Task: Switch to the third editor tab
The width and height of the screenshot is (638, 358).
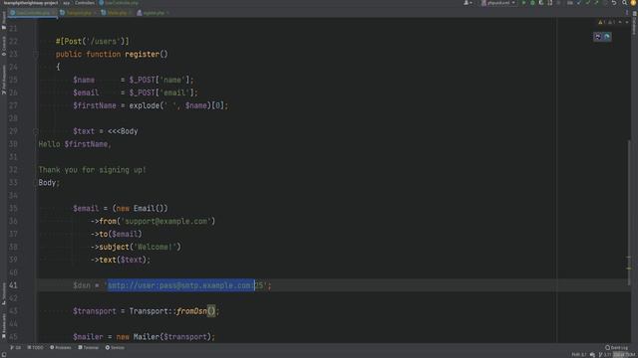Action: (116, 13)
